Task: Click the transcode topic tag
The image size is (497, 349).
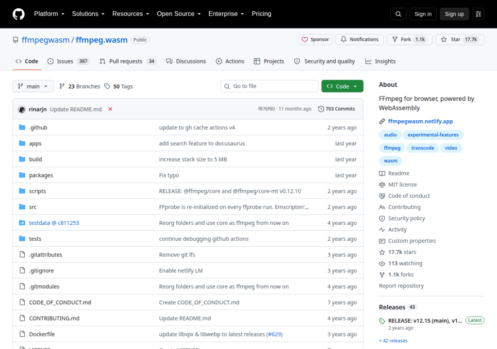Action: tap(423, 148)
